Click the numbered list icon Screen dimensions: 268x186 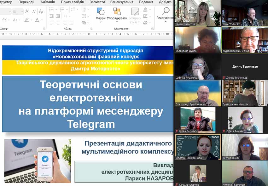(x=63, y=9)
